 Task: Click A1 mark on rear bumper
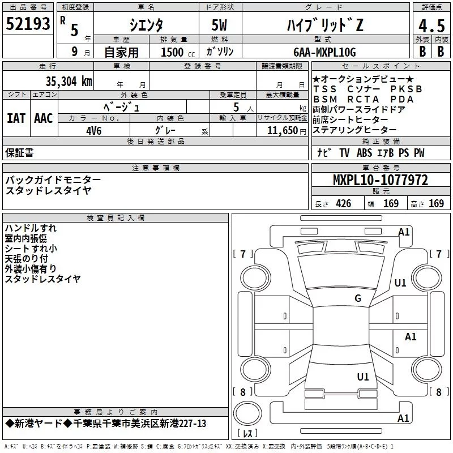(x=403, y=418)
